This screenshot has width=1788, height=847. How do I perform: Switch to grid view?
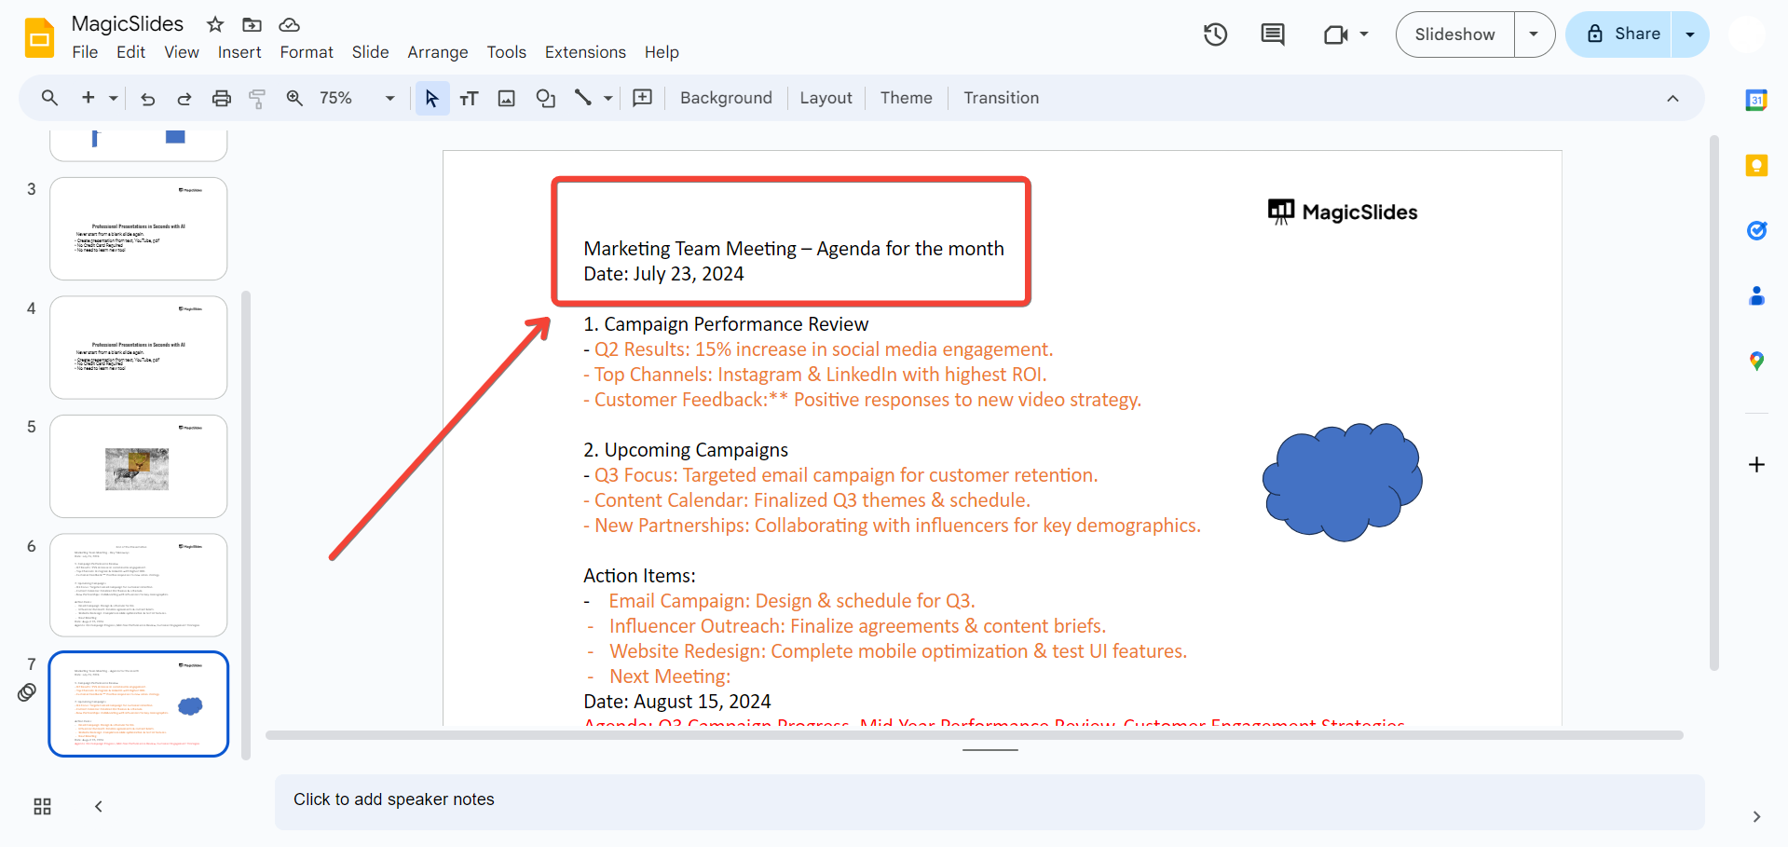coord(42,807)
